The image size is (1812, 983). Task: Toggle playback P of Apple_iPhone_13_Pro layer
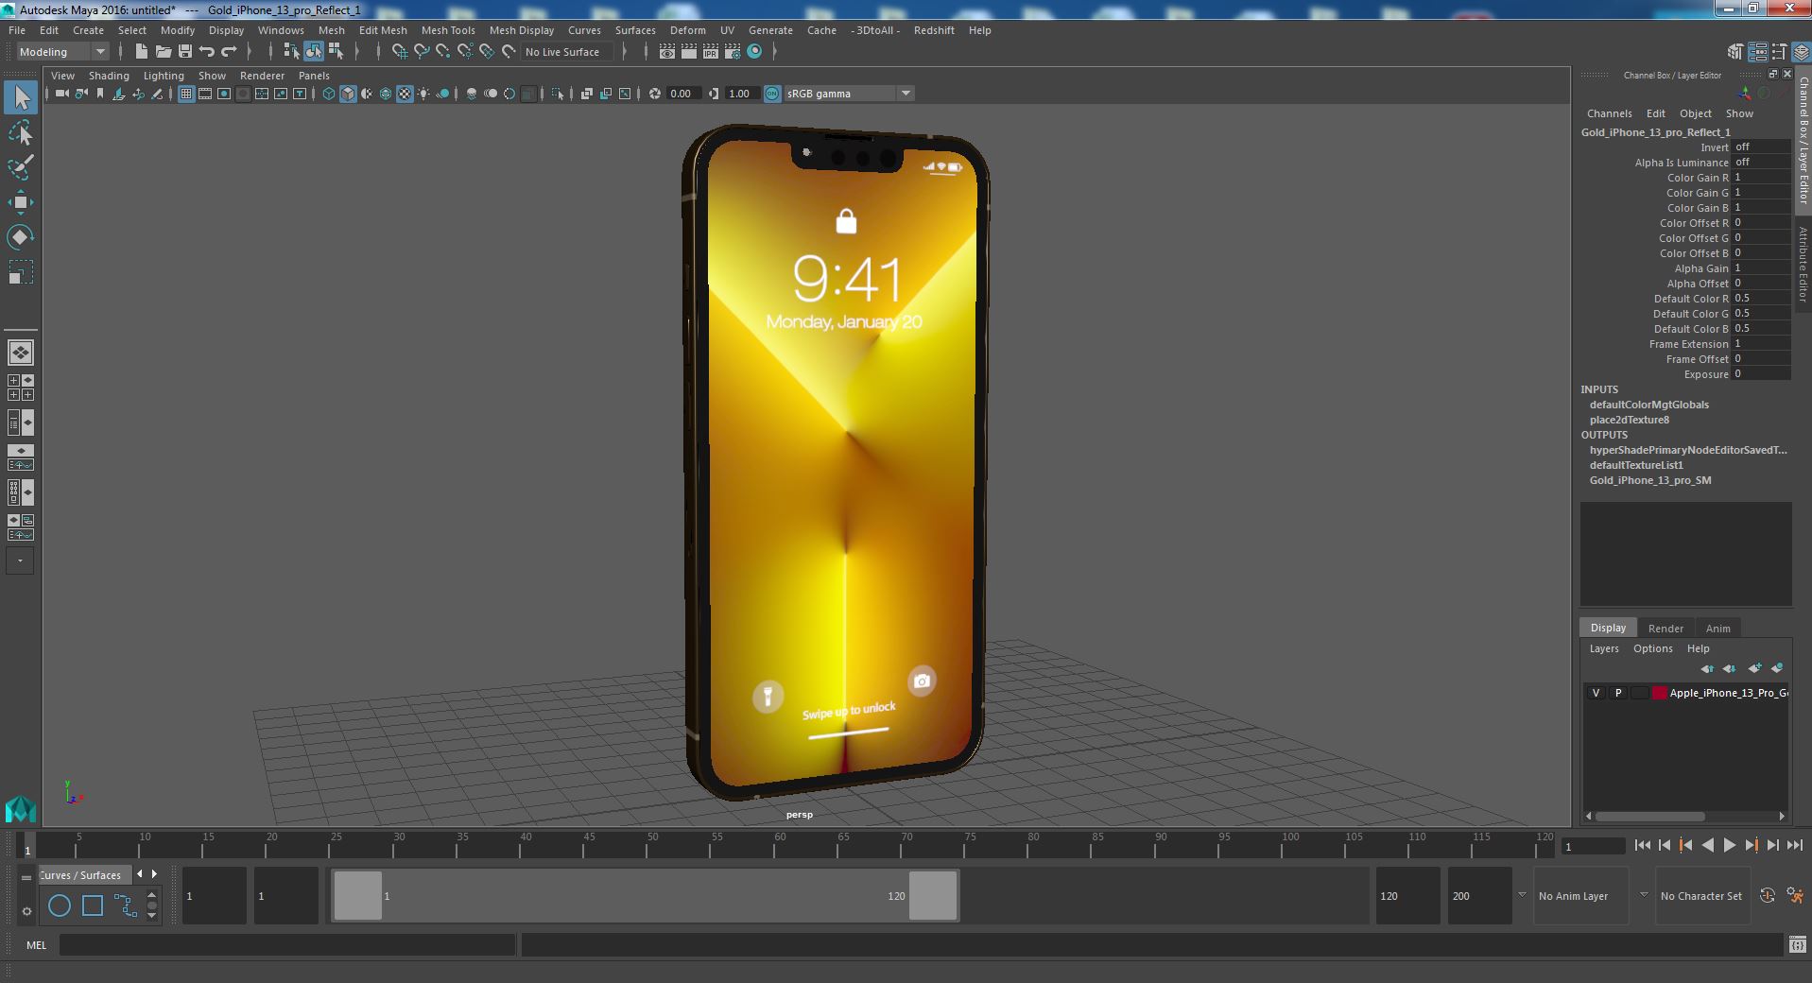tap(1617, 693)
